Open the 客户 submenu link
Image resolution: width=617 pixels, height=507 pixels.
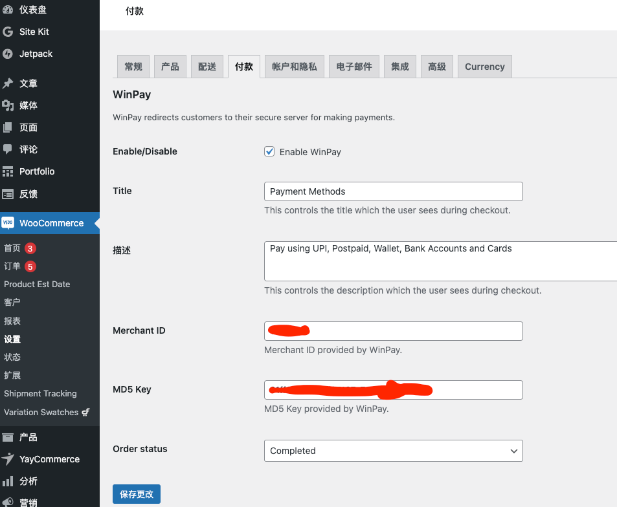coord(12,302)
